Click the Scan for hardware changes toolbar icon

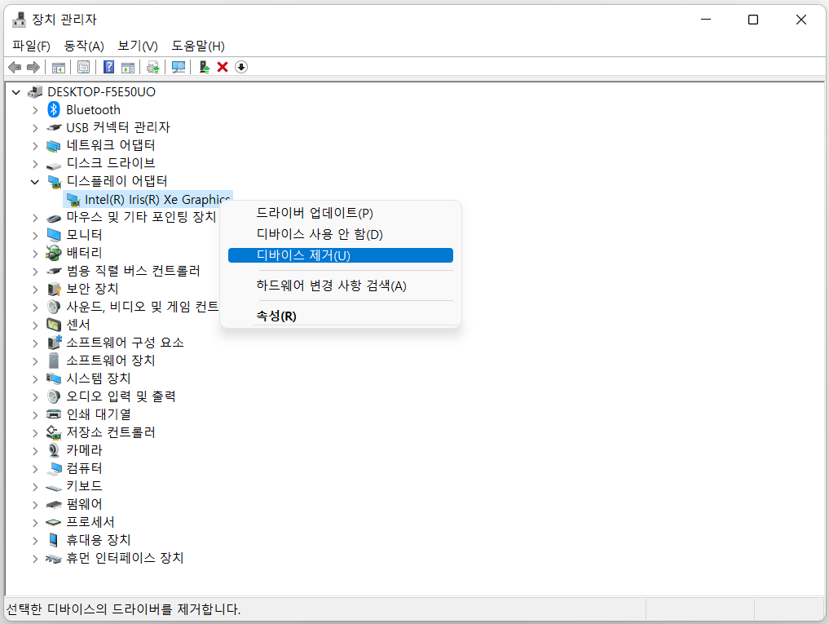click(x=179, y=67)
